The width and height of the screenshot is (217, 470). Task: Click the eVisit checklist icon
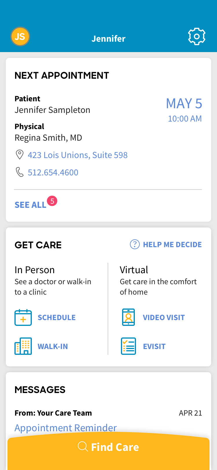pos(128,346)
